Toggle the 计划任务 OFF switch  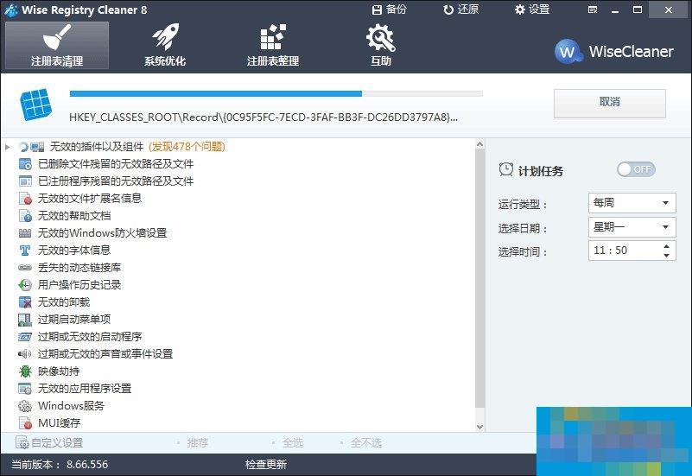coord(636,169)
